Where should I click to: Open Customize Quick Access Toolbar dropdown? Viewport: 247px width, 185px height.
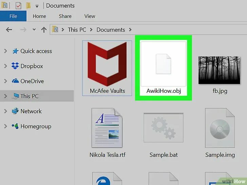coord(37,6)
